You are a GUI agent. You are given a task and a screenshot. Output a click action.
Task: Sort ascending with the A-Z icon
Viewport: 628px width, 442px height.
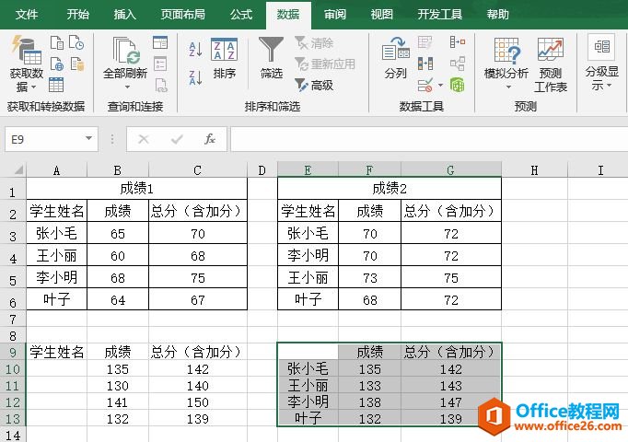[x=195, y=51]
